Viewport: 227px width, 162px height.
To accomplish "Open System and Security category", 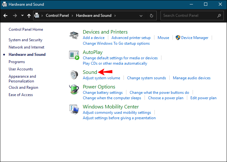I will pyautogui.click(x=25, y=40).
